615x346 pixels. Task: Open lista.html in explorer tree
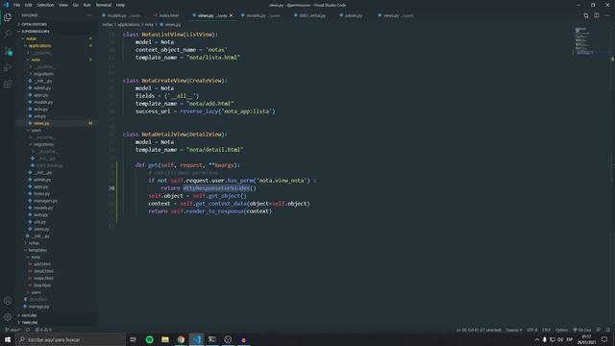point(42,285)
